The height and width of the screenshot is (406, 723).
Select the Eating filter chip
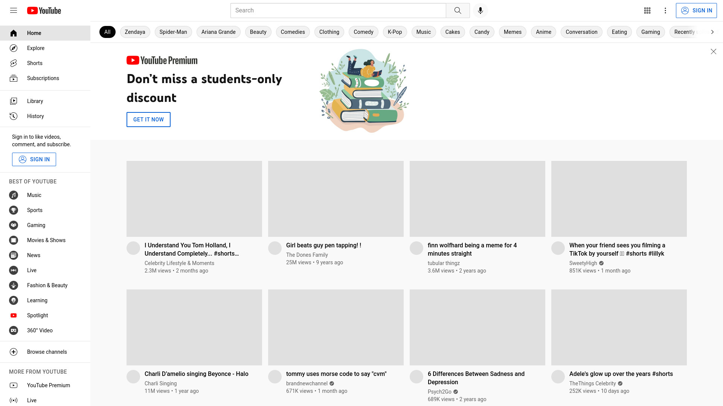click(619, 32)
